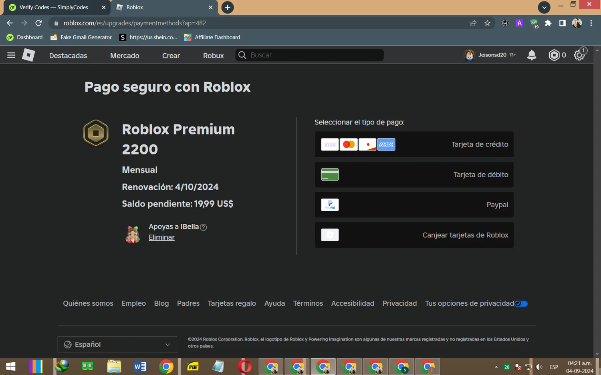Open Destacadas in the navbar
This screenshot has height=375, width=601.
pos(68,56)
